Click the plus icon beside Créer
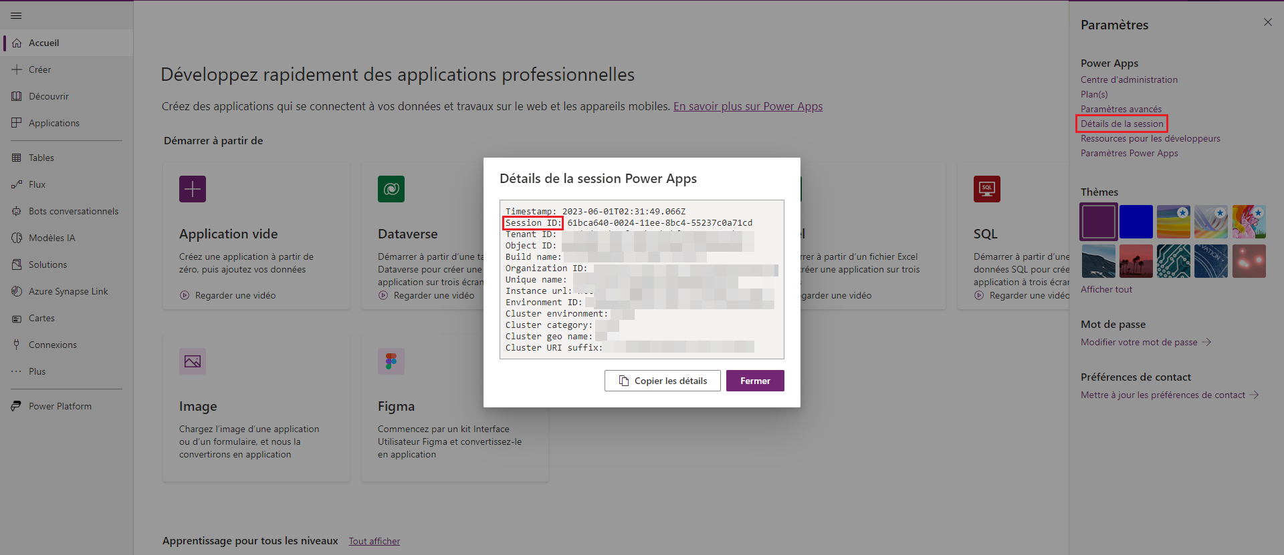Image resolution: width=1284 pixels, height=555 pixels. pyautogui.click(x=17, y=69)
